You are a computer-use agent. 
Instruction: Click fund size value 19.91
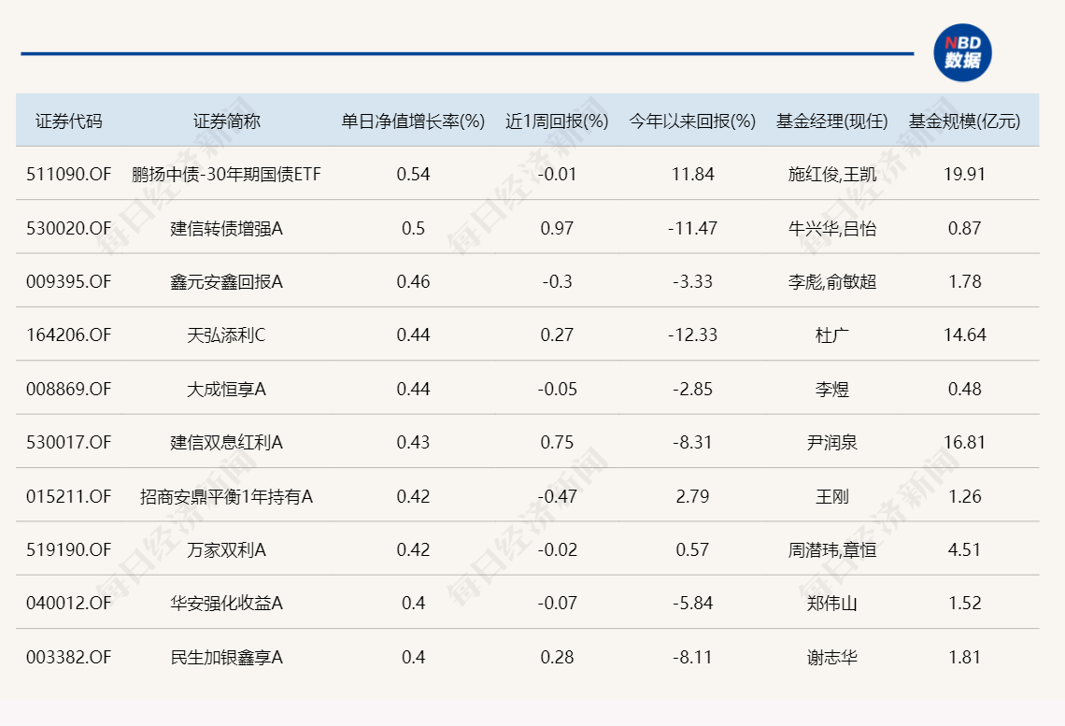coord(964,175)
